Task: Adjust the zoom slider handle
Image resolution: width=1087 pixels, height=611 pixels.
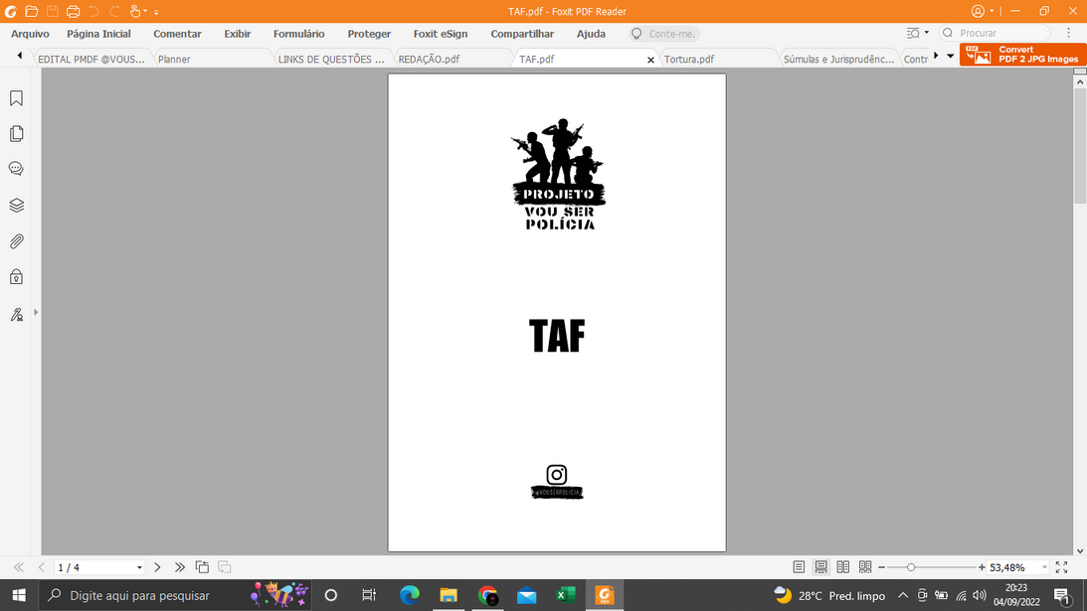Action: click(x=911, y=567)
